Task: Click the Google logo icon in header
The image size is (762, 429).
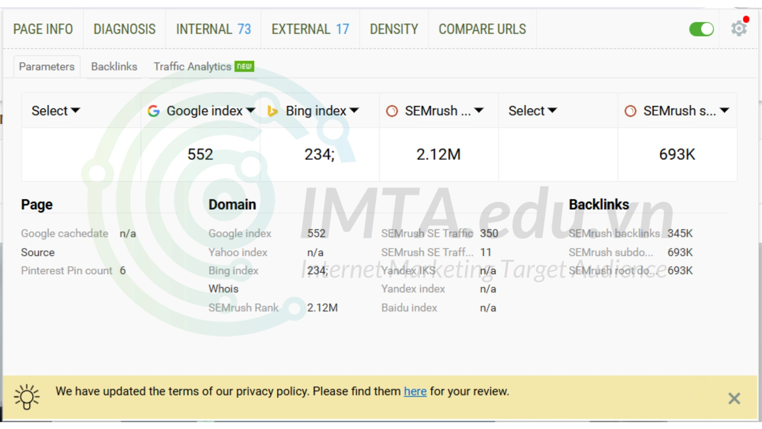Action: pos(154,111)
